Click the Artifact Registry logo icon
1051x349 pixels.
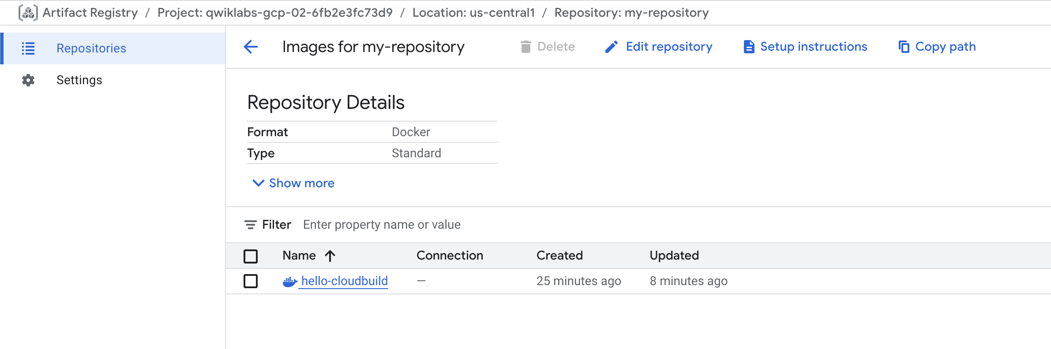(x=28, y=13)
